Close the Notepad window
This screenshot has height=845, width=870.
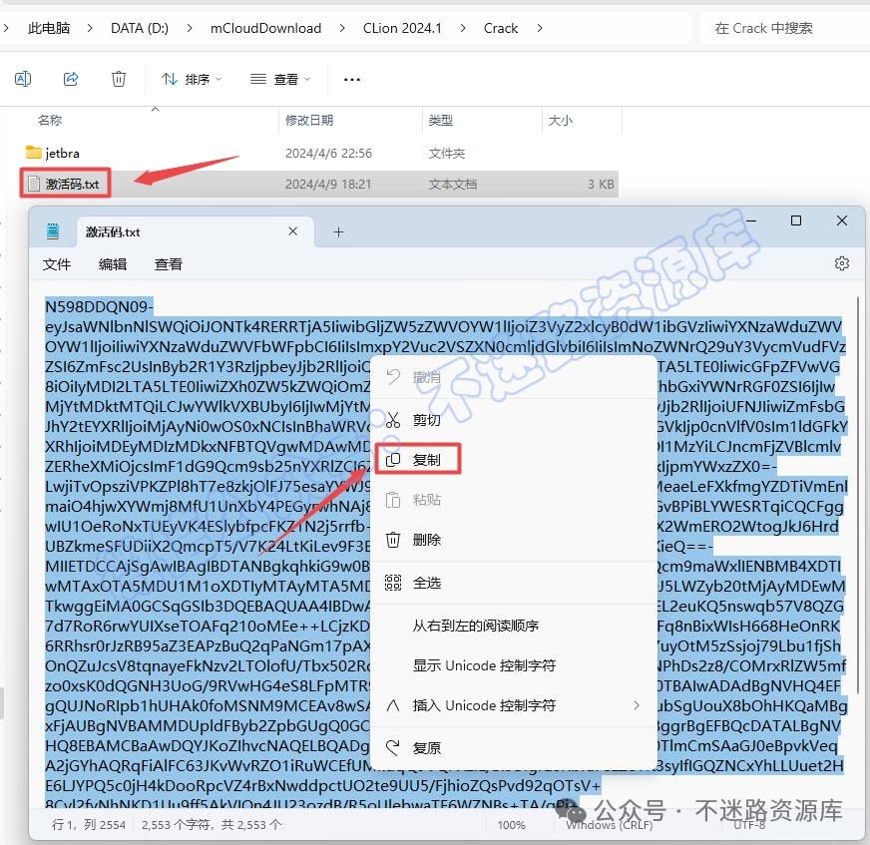tap(842, 220)
